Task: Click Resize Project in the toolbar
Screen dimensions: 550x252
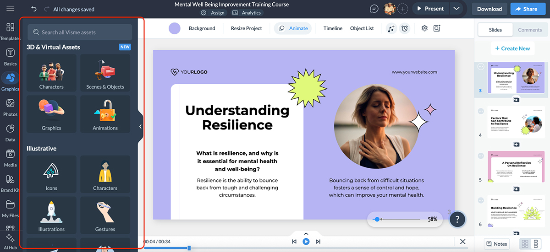Action: coord(247,28)
